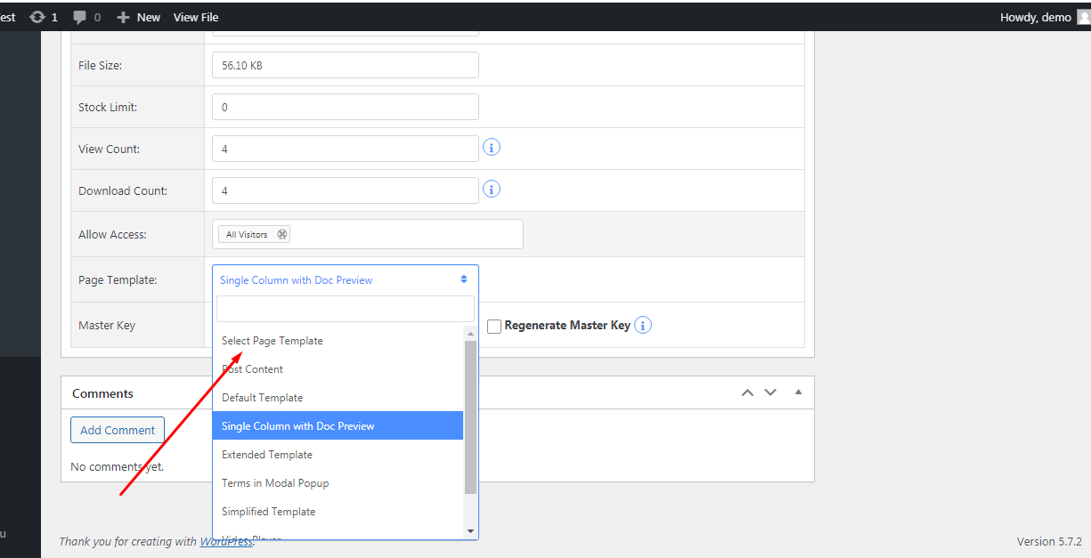Select Single Column with Doc Preview option
The width and height of the screenshot is (1091, 558).
(x=338, y=426)
